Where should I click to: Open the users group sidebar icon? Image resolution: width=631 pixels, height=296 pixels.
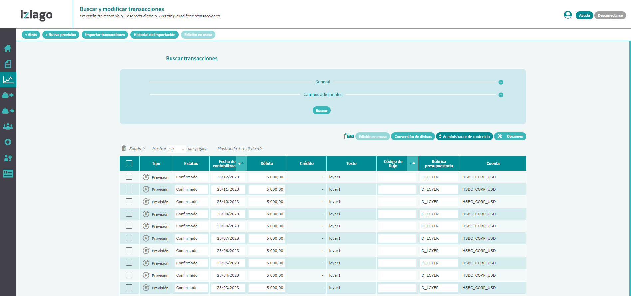coord(8,126)
